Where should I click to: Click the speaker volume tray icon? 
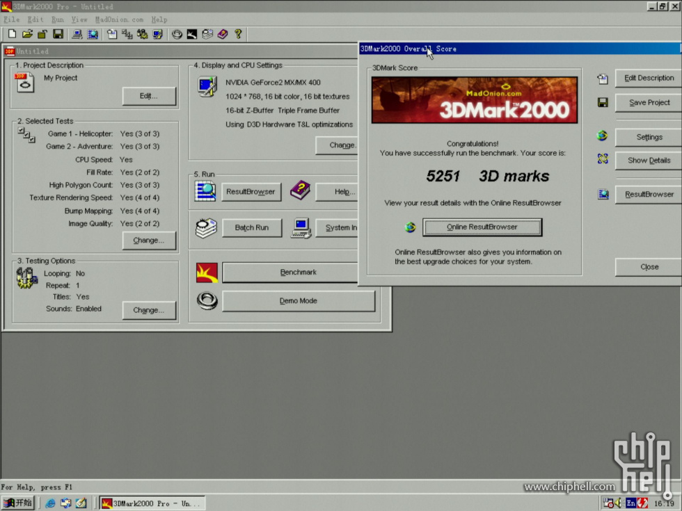(x=618, y=503)
